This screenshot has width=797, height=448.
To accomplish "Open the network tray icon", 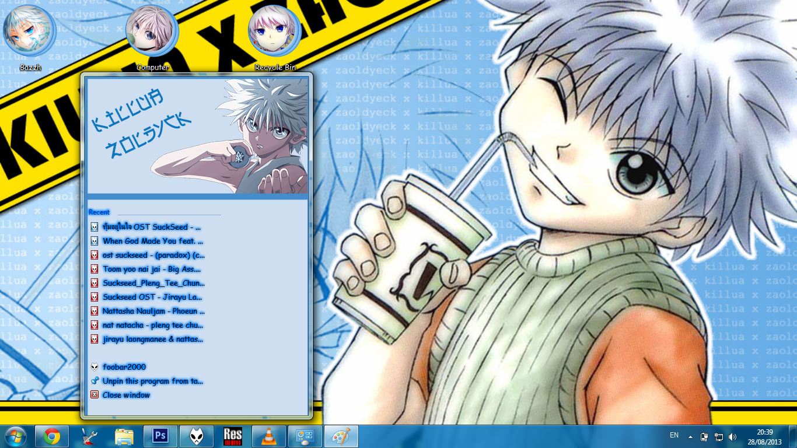I will point(719,436).
